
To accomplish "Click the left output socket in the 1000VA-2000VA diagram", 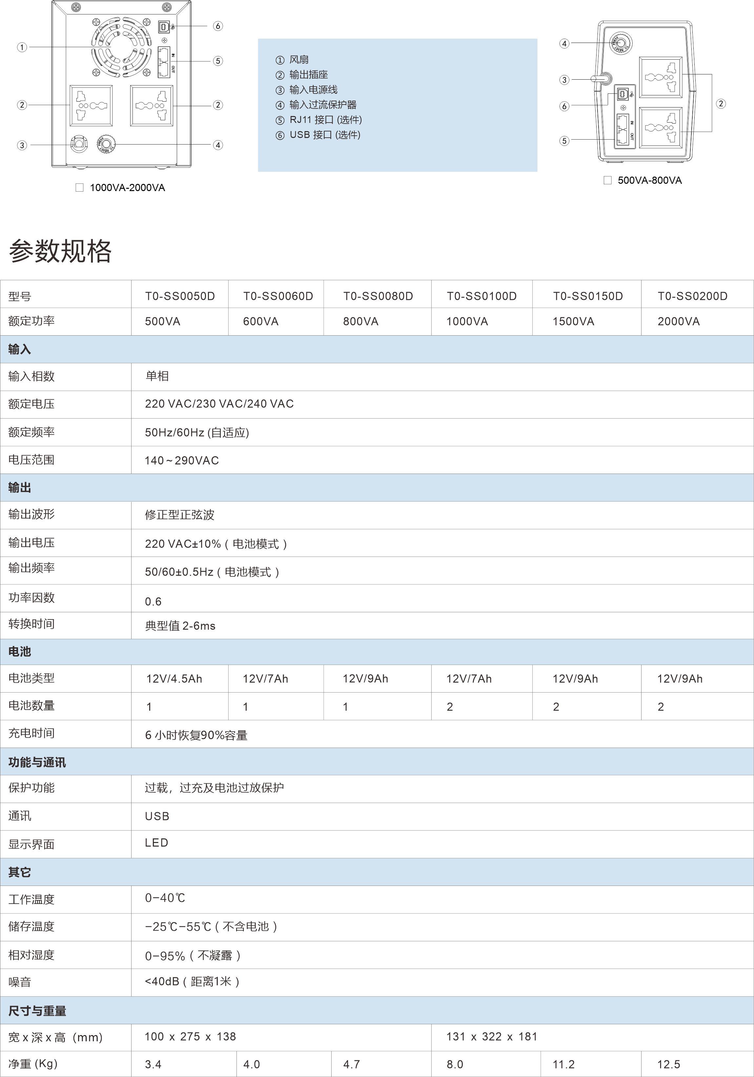I will (x=91, y=106).
